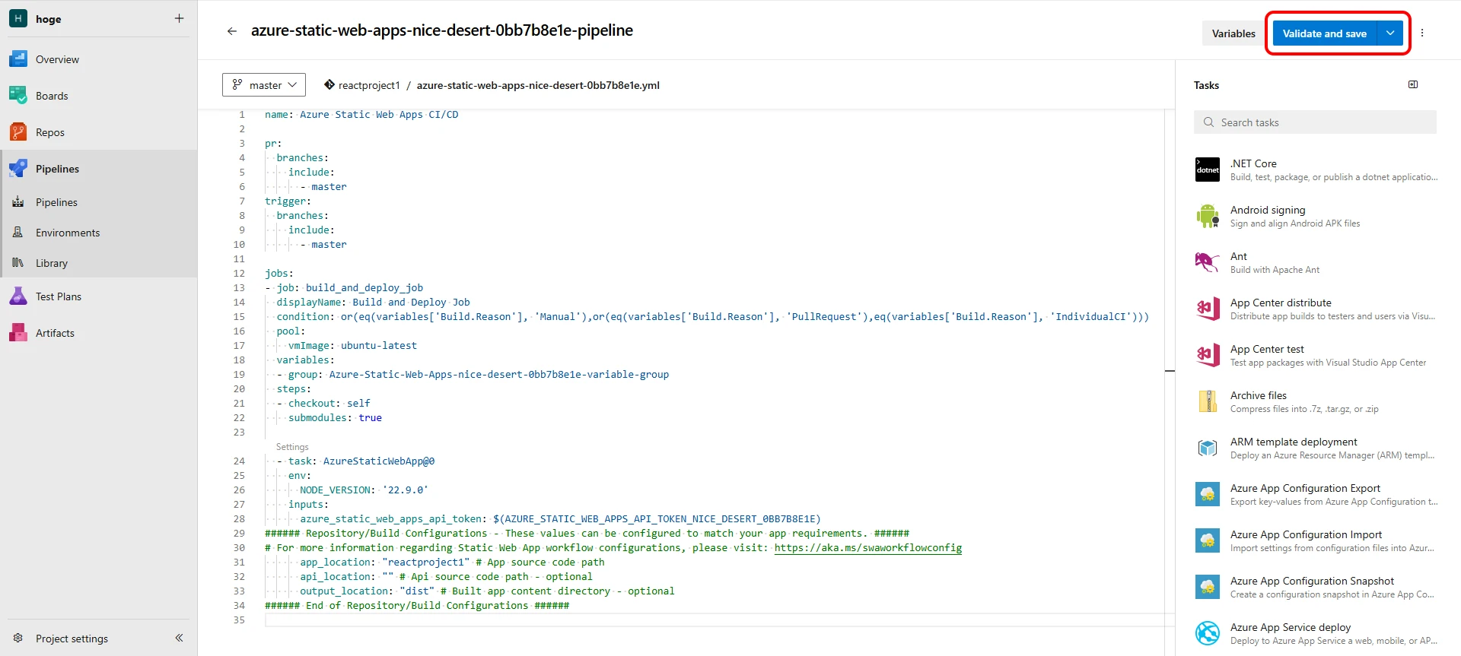The height and width of the screenshot is (656, 1461).
Task: Open the Boards section icon
Action: tap(18, 96)
